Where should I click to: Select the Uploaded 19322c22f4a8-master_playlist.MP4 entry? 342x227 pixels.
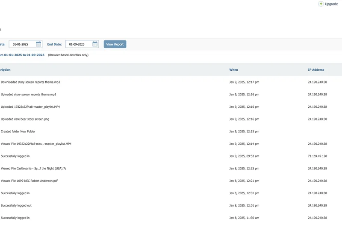[x=30, y=107]
